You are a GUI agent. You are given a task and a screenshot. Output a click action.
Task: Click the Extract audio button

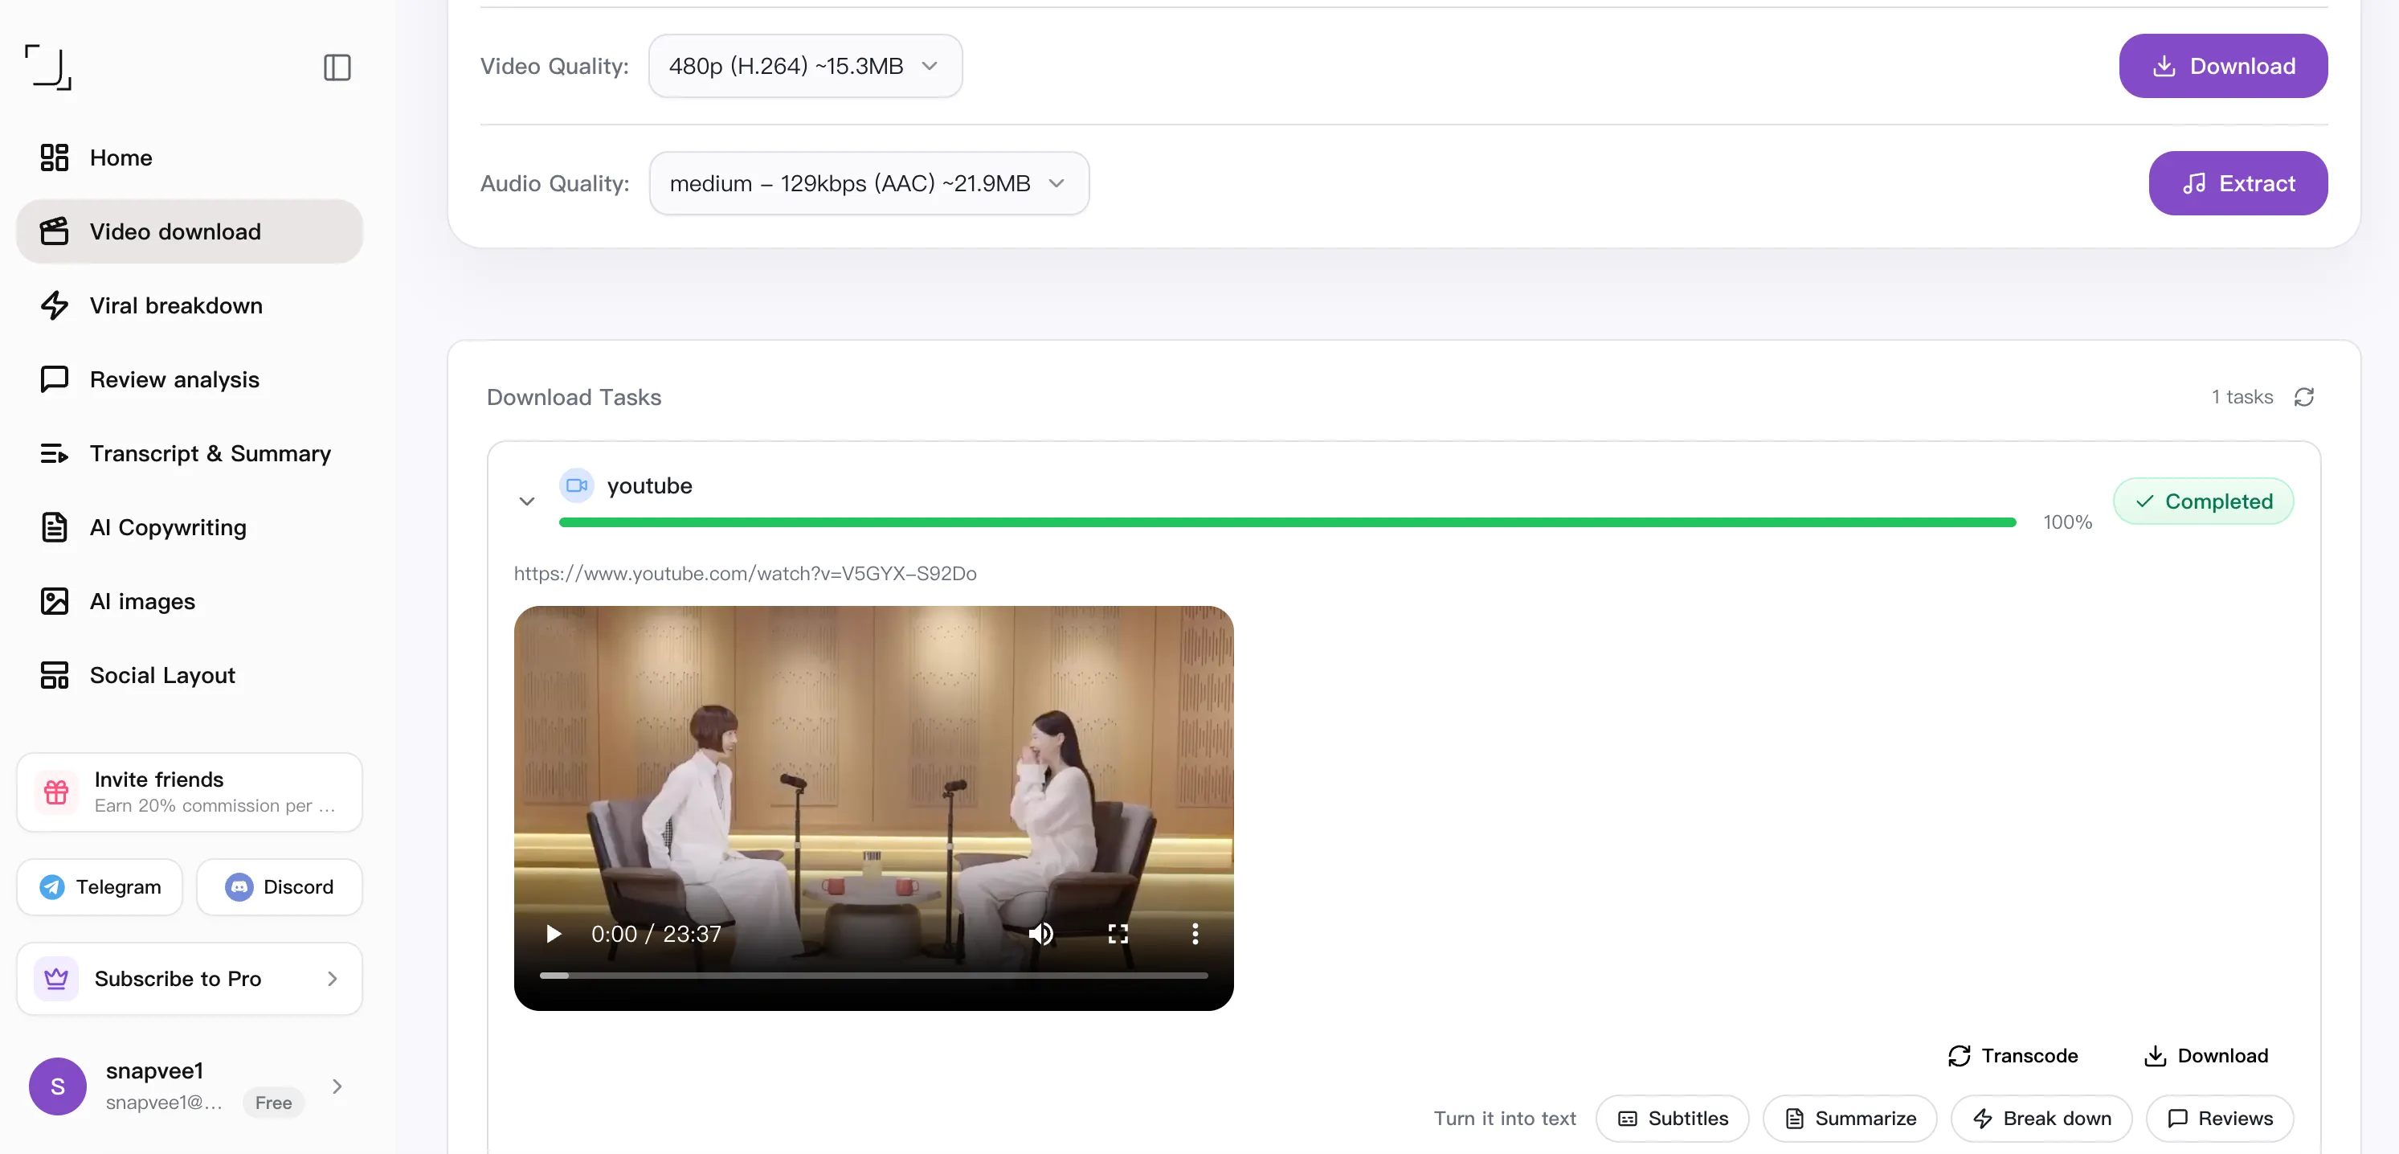tap(2238, 183)
